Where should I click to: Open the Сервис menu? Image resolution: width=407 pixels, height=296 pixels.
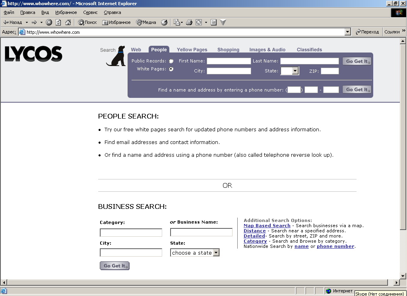(x=90, y=12)
